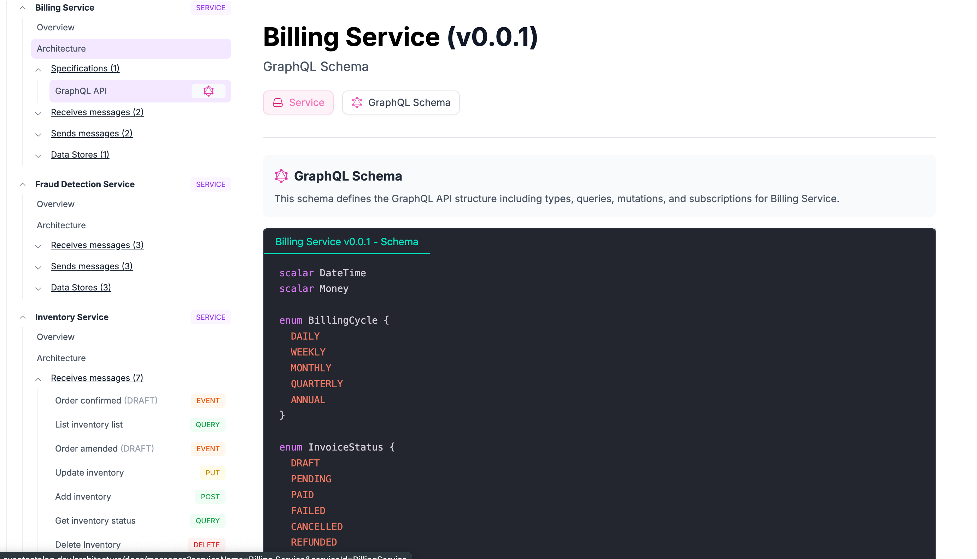Open Billing Service v0.0.1 - Schema tab
977x559 pixels.
pyautogui.click(x=346, y=242)
